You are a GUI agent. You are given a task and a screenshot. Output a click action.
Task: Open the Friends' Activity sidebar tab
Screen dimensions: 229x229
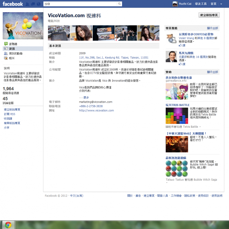13,53
